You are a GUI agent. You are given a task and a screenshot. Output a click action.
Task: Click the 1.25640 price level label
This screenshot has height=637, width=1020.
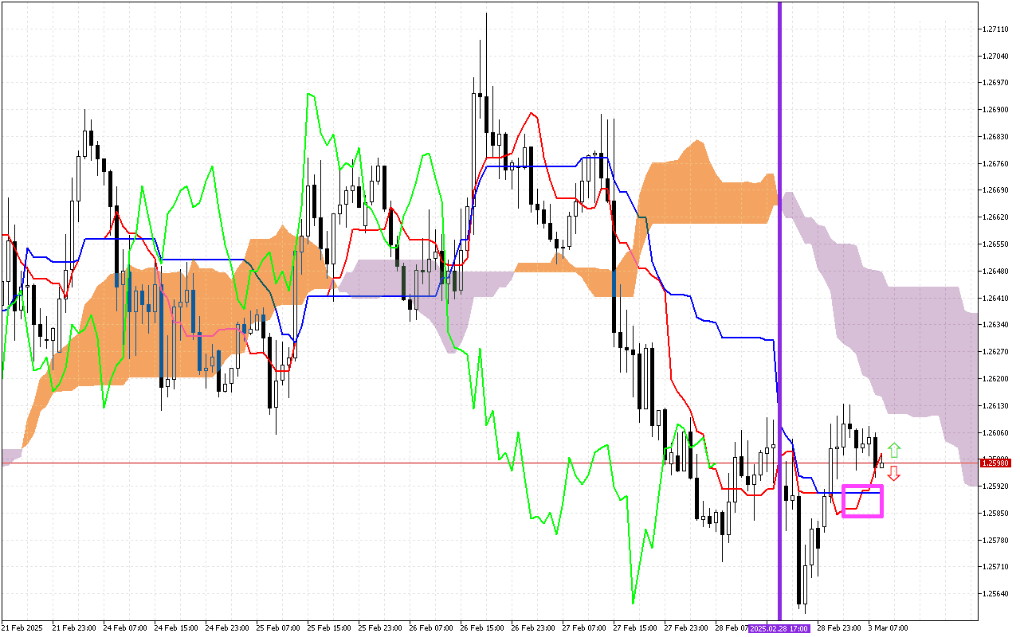coord(996,594)
